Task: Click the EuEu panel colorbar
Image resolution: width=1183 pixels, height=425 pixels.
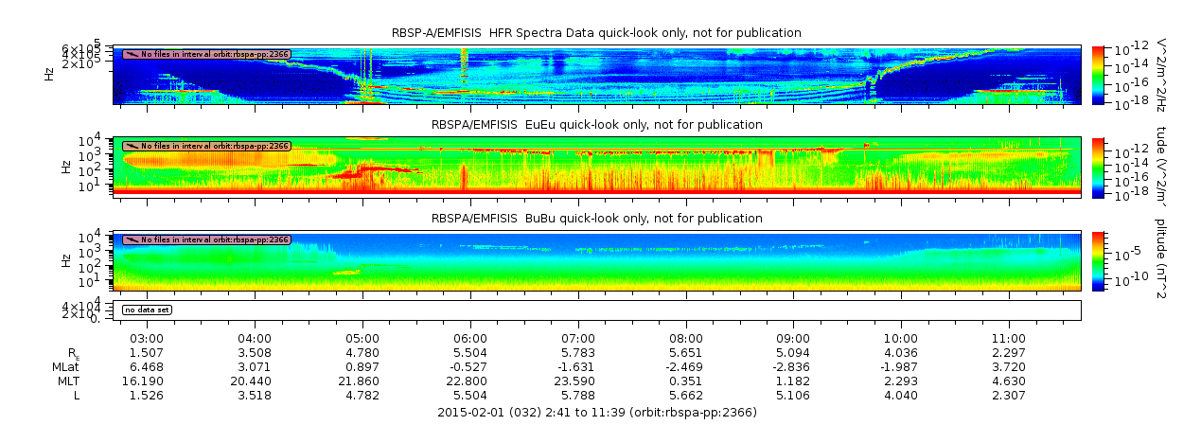Action: click(x=1098, y=167)
